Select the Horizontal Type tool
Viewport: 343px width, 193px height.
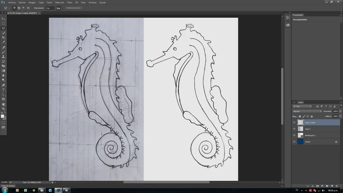pos(3,90)
